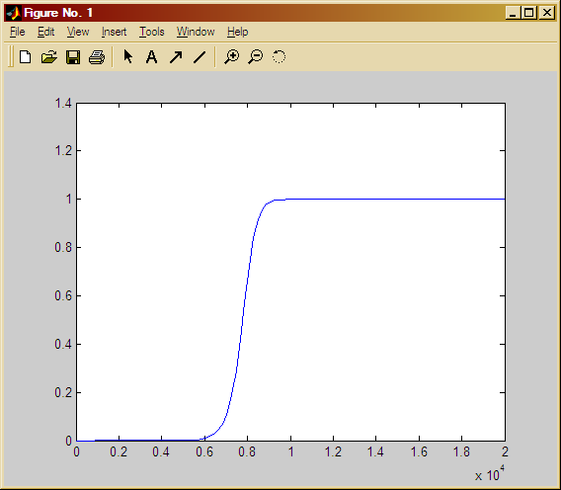This screenshot has height=490, width=561.
Task: Open the File menu
Action: [x=18, y=32]
